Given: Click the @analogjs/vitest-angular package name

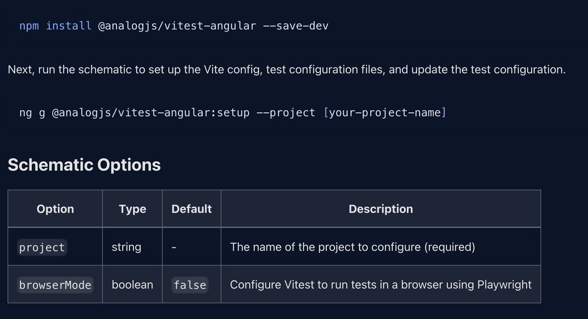Looking at the screenshot, I should point(178,25).
